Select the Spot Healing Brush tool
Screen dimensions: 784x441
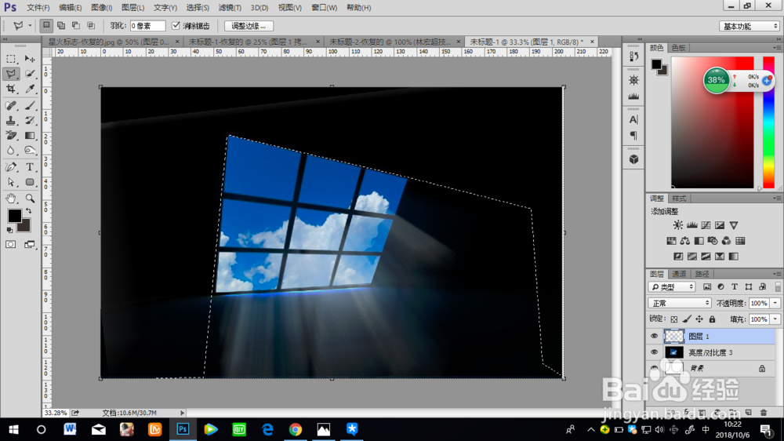[11, 106]
